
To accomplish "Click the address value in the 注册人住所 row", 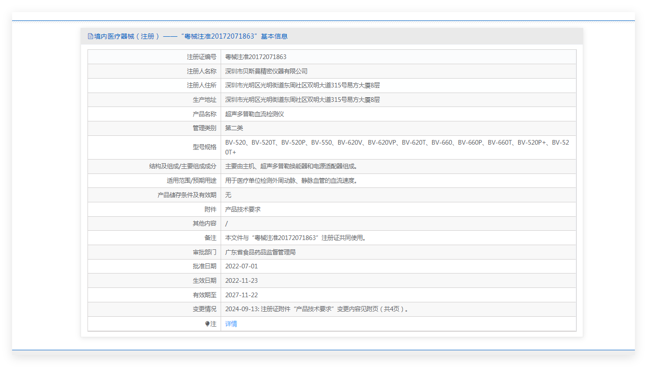I will 303,86.
